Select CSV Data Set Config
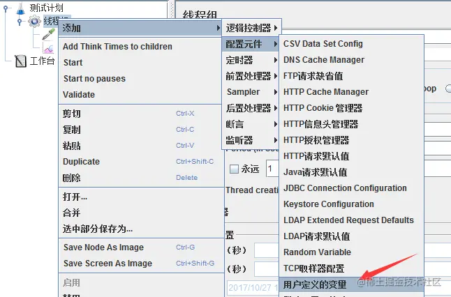The image size is (451, 297). pos(351,44)
